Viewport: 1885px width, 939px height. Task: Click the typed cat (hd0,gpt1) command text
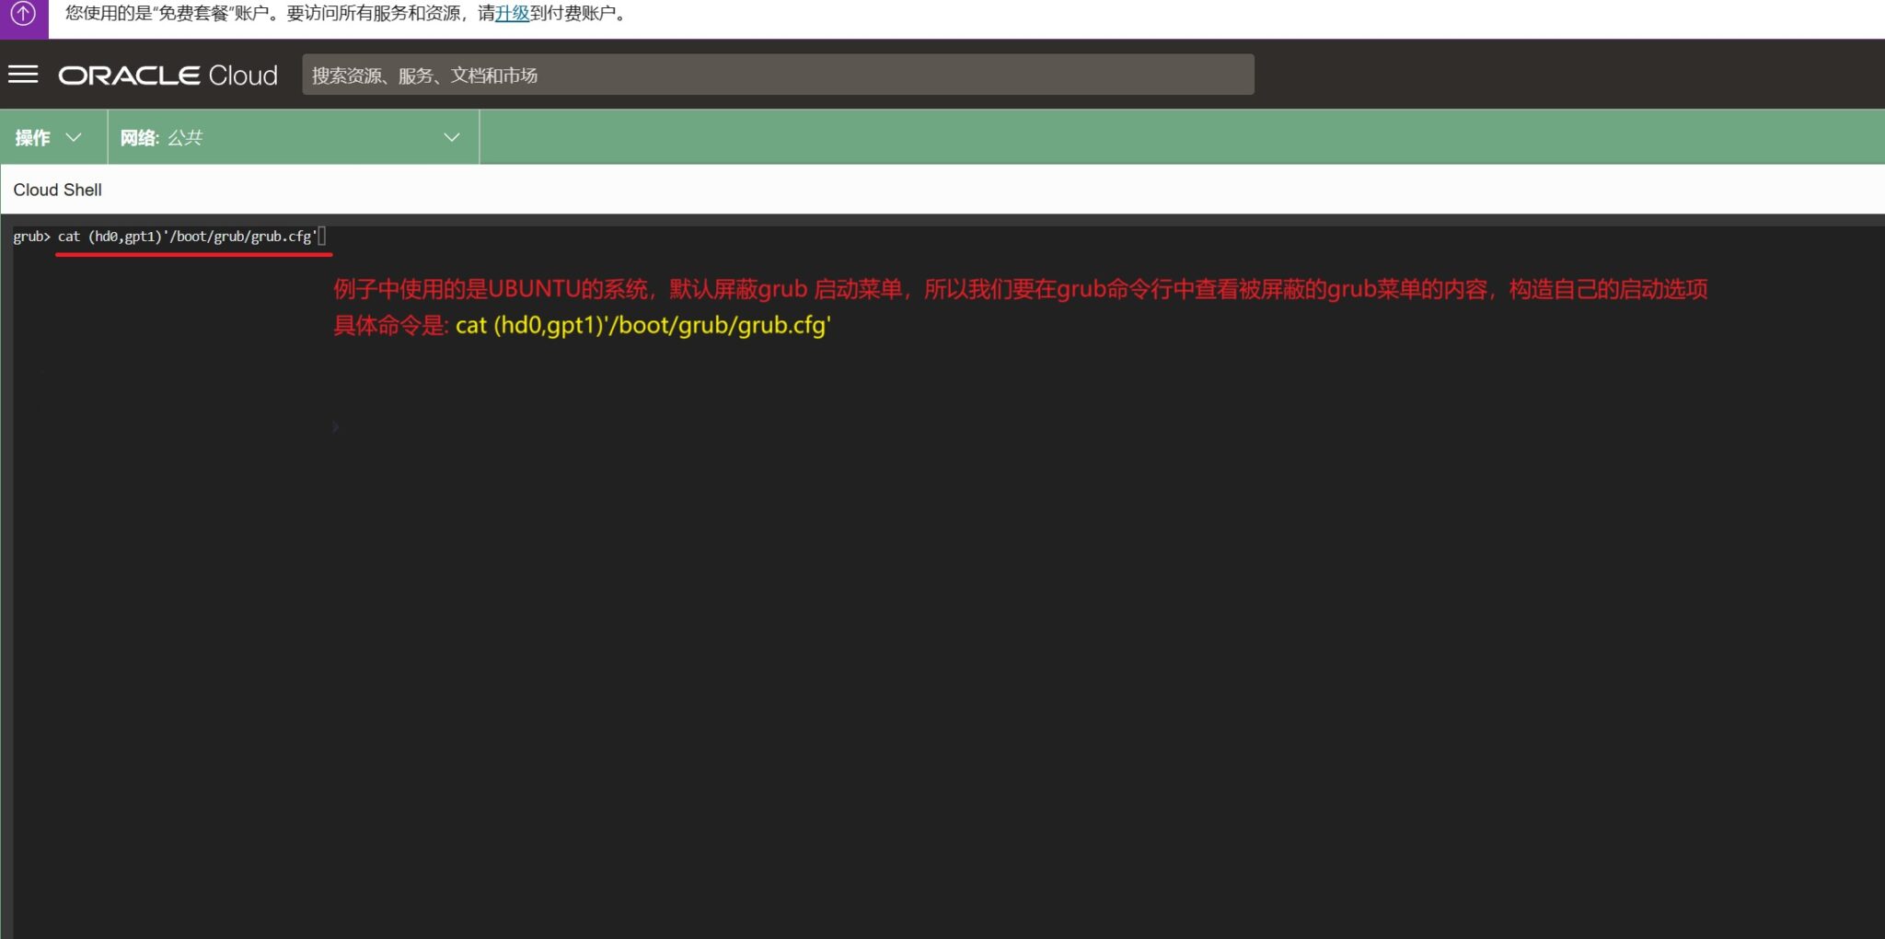(x=186, y=237)
